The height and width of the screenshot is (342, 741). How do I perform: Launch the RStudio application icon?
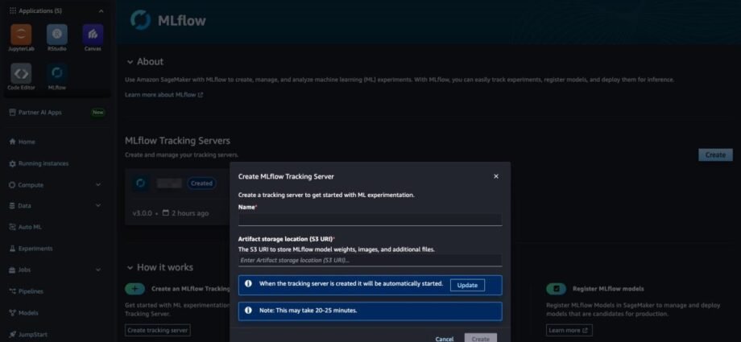click(56, 35)
